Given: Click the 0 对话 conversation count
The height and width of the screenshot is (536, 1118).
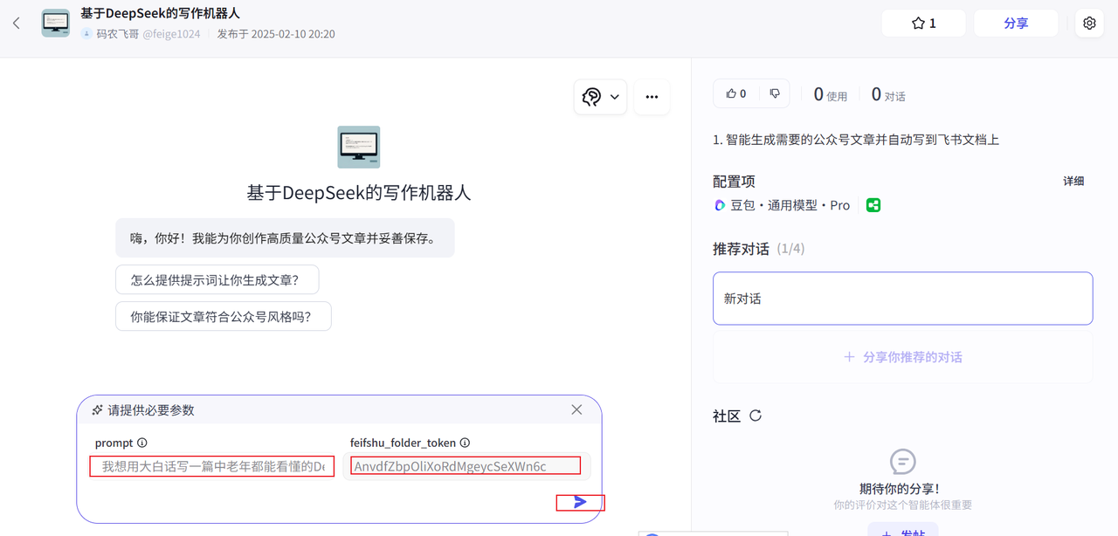Looking at the screenshot, I should (888, 94).
